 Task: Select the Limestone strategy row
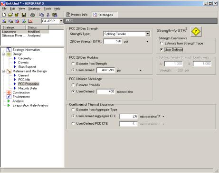25,32
